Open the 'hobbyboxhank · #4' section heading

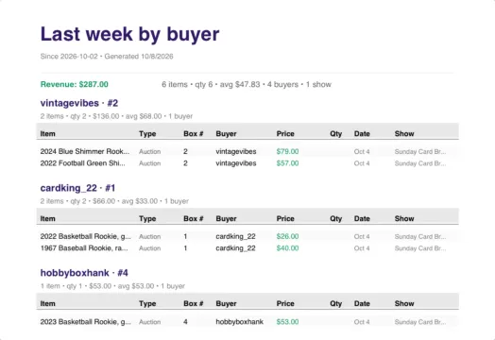84,273
